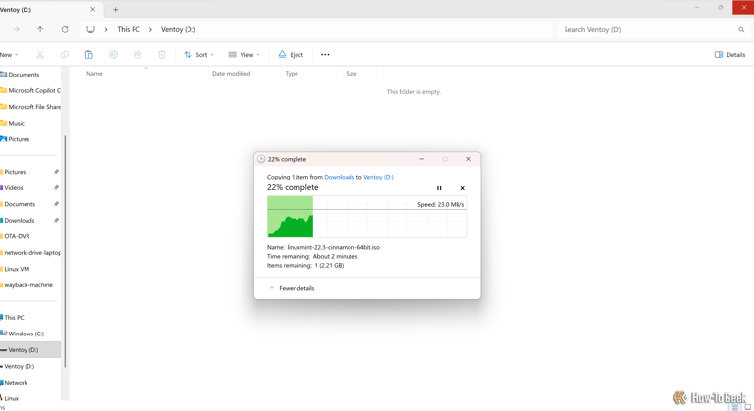Open the View dropdown
The height and width of the screenshot is (411, 754).
coord(243,55)
